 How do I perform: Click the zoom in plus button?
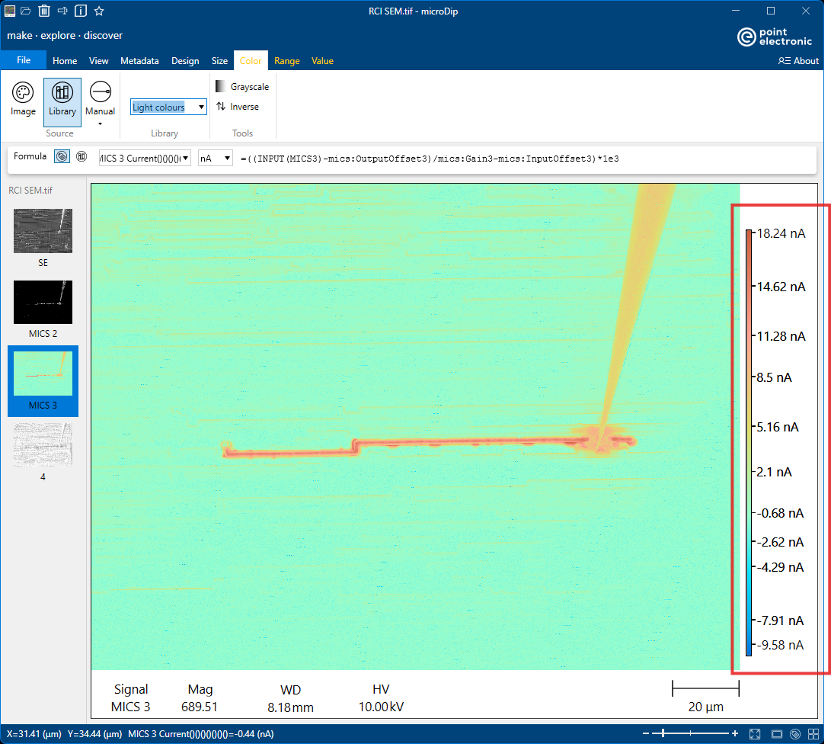734,734
